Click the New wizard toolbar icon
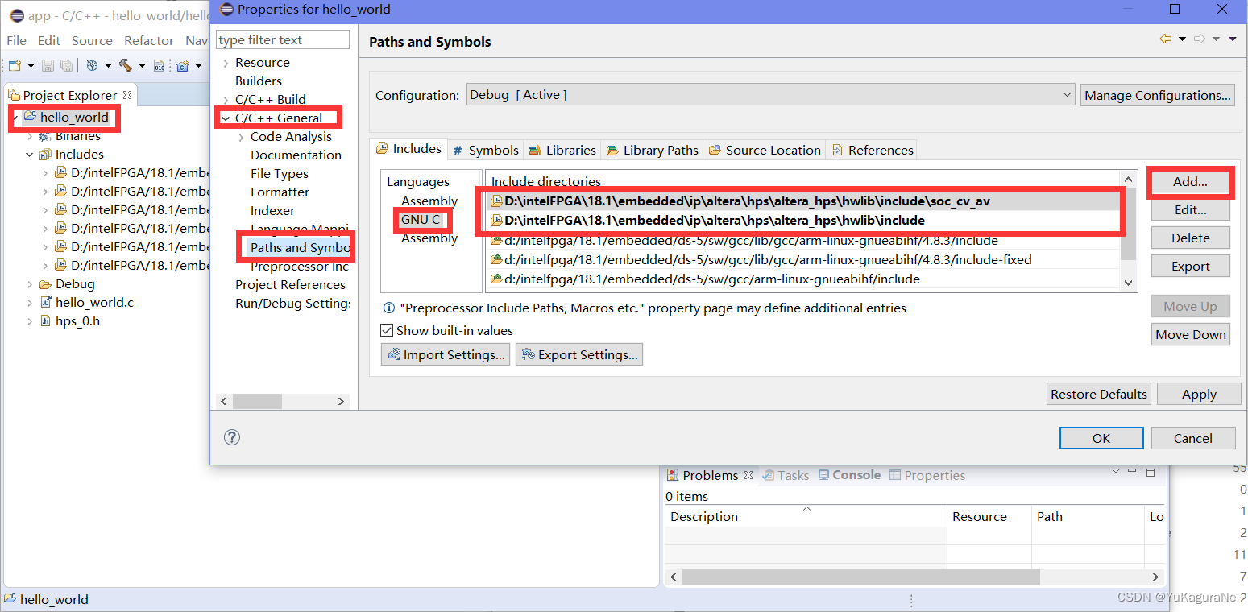The width and height of the screenshot is (1248, 612). 15,65
